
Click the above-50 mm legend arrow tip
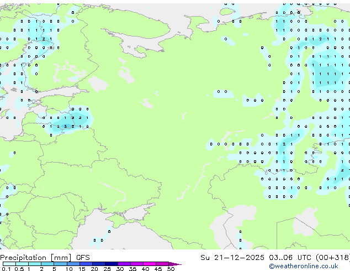[175, 264]
